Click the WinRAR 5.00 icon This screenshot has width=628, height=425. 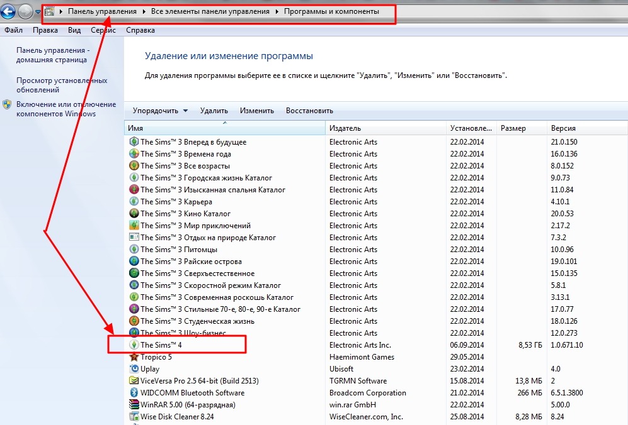tap(134, 405)
